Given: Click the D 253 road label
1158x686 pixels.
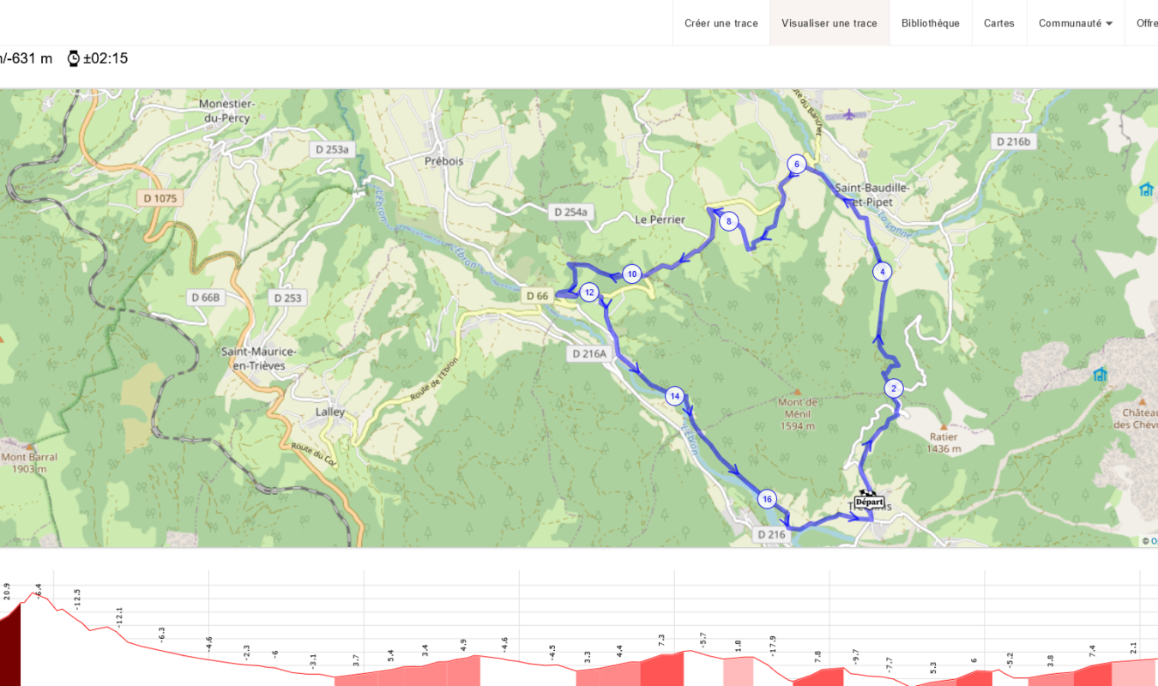Looking at the screenshot, I should tap(287, 298).
